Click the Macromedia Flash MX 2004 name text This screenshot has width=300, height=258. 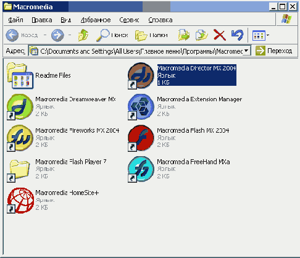193,130
